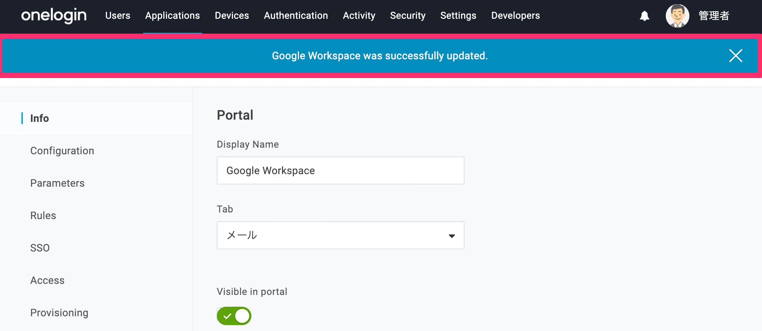Dismiss the success banner with the X
Screen dimensions: 762x331
(x=735, y=56)
